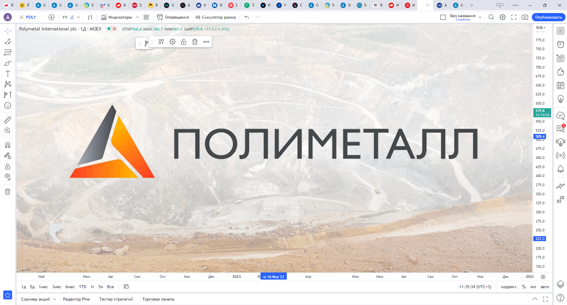This screenshot has width=567, height=305.
Task: Hide all drawings eye icon
Action: [x=8, y=177]
